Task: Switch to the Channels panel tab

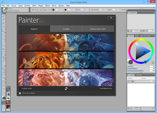Action: (139, 75)
